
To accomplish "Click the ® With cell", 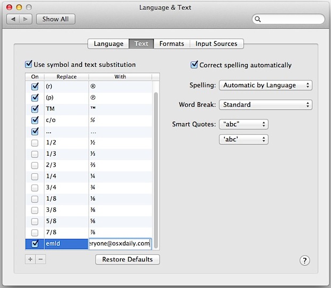I will tap(120, 86).
